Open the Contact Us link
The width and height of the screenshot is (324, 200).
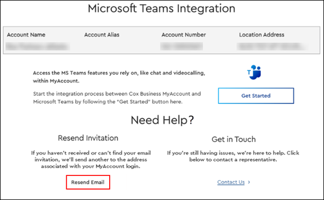click(x=231, y=182)
